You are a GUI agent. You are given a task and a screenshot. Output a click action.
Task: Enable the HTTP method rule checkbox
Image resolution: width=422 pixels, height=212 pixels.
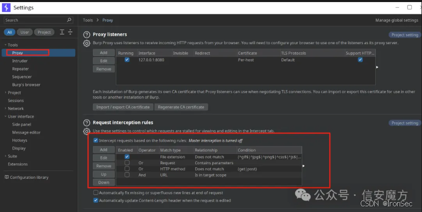127,169
